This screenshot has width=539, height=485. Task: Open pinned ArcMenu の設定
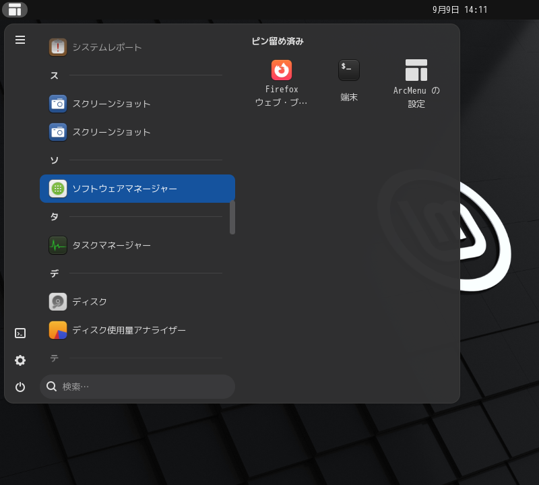point(416,83)
